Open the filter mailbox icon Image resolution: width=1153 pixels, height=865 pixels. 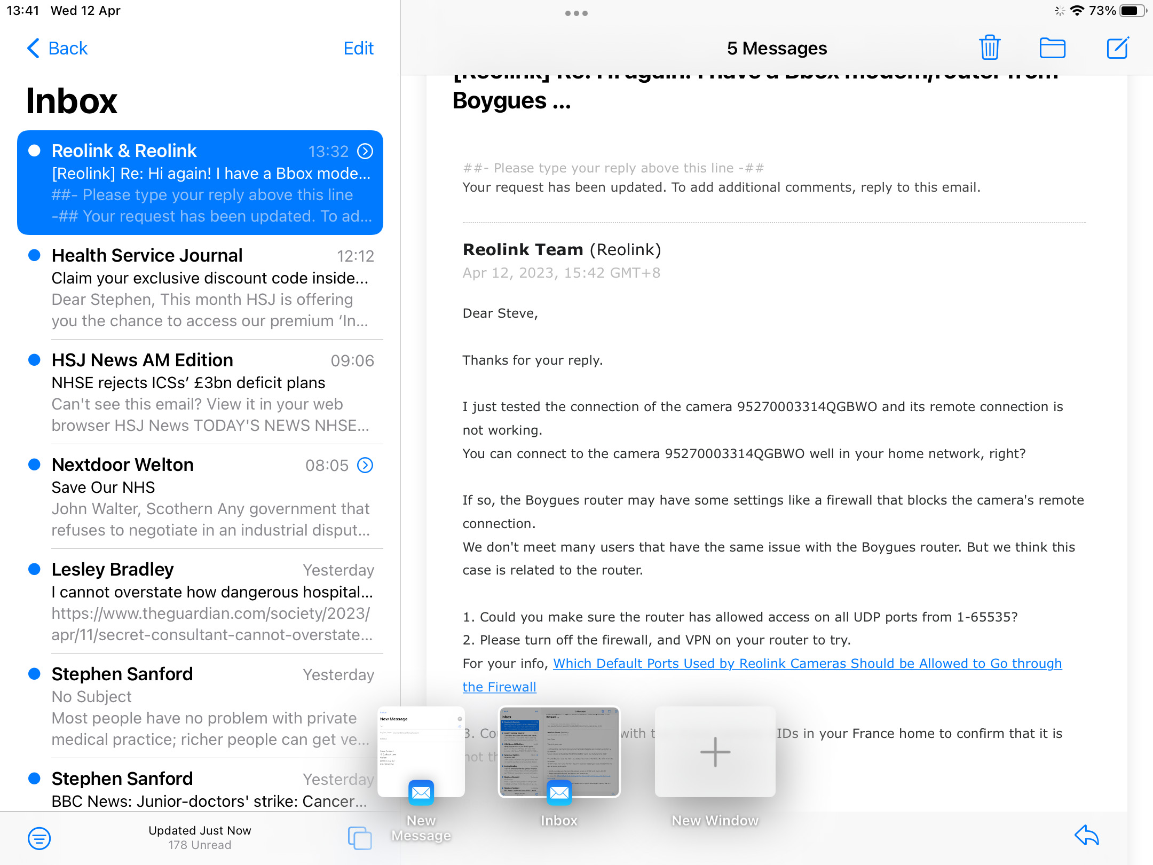(x=40, y=838)
